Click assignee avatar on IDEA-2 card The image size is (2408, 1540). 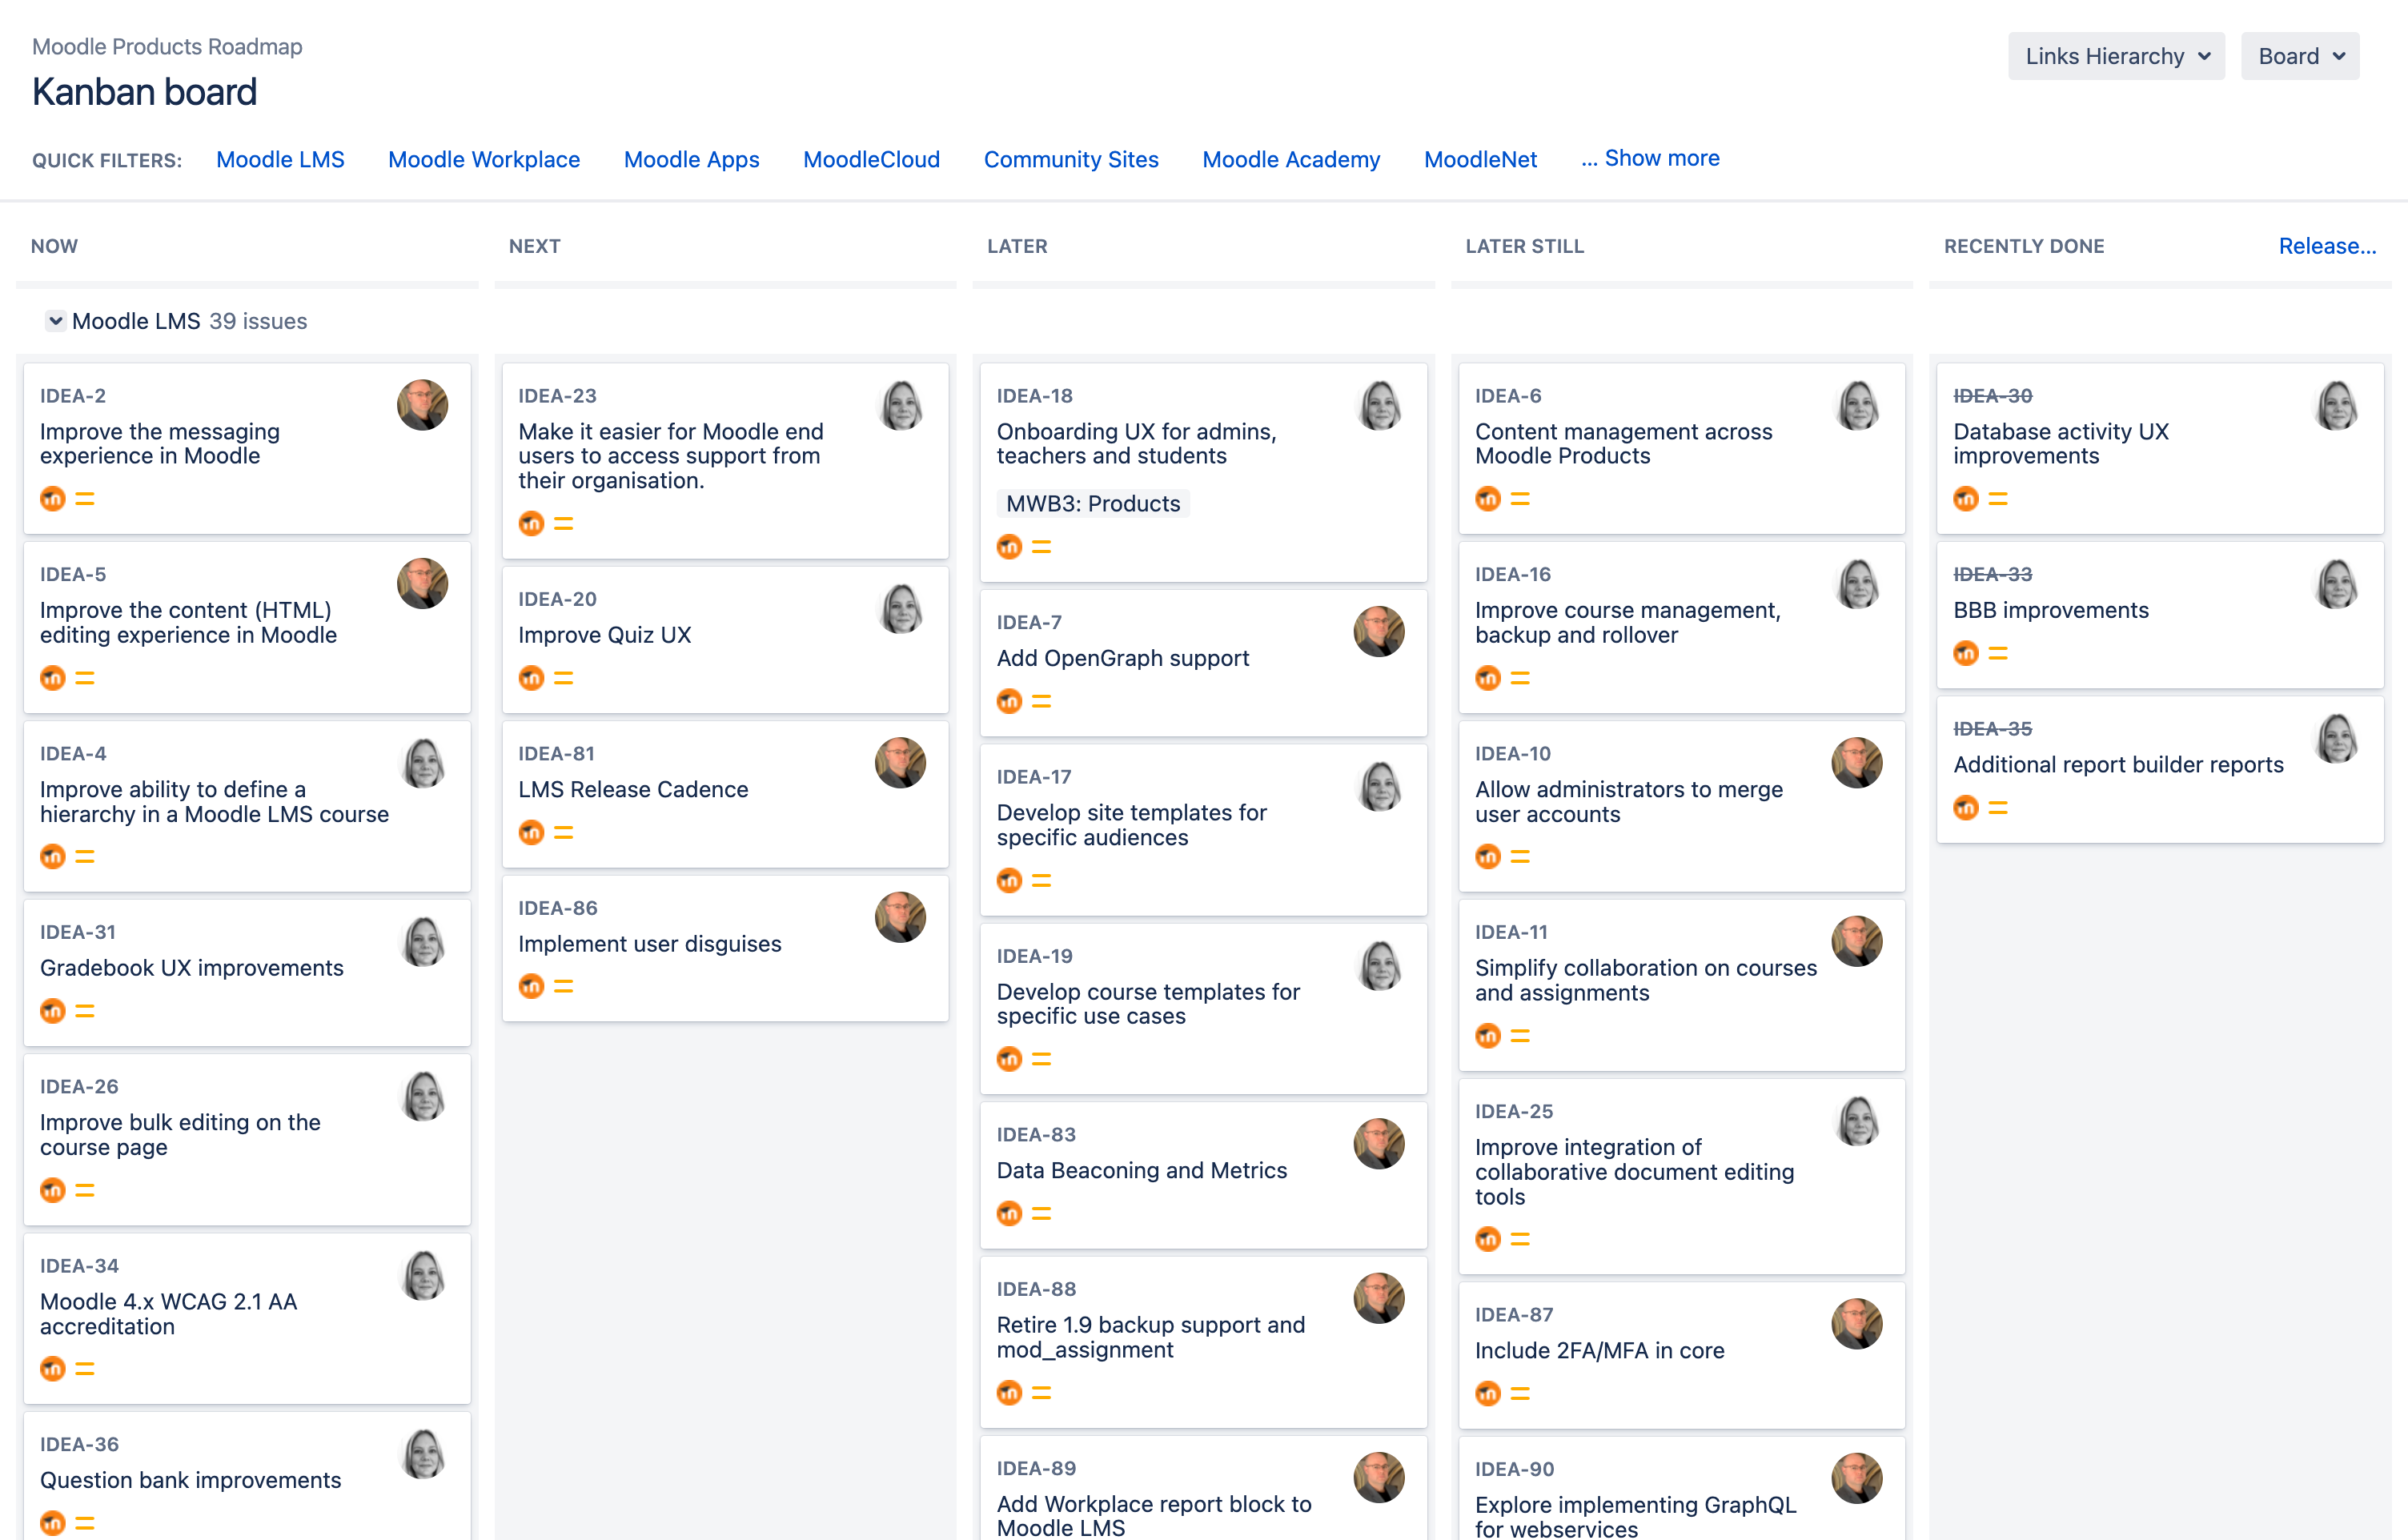click(x=422, y=405)
